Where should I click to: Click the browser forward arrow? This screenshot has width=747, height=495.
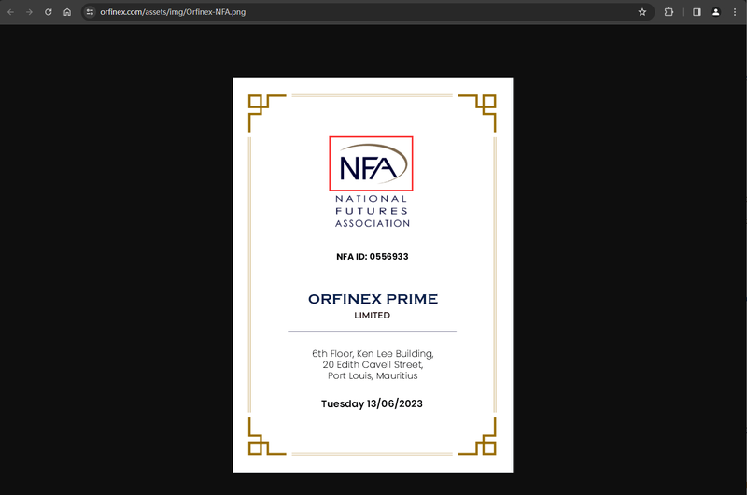29,12
